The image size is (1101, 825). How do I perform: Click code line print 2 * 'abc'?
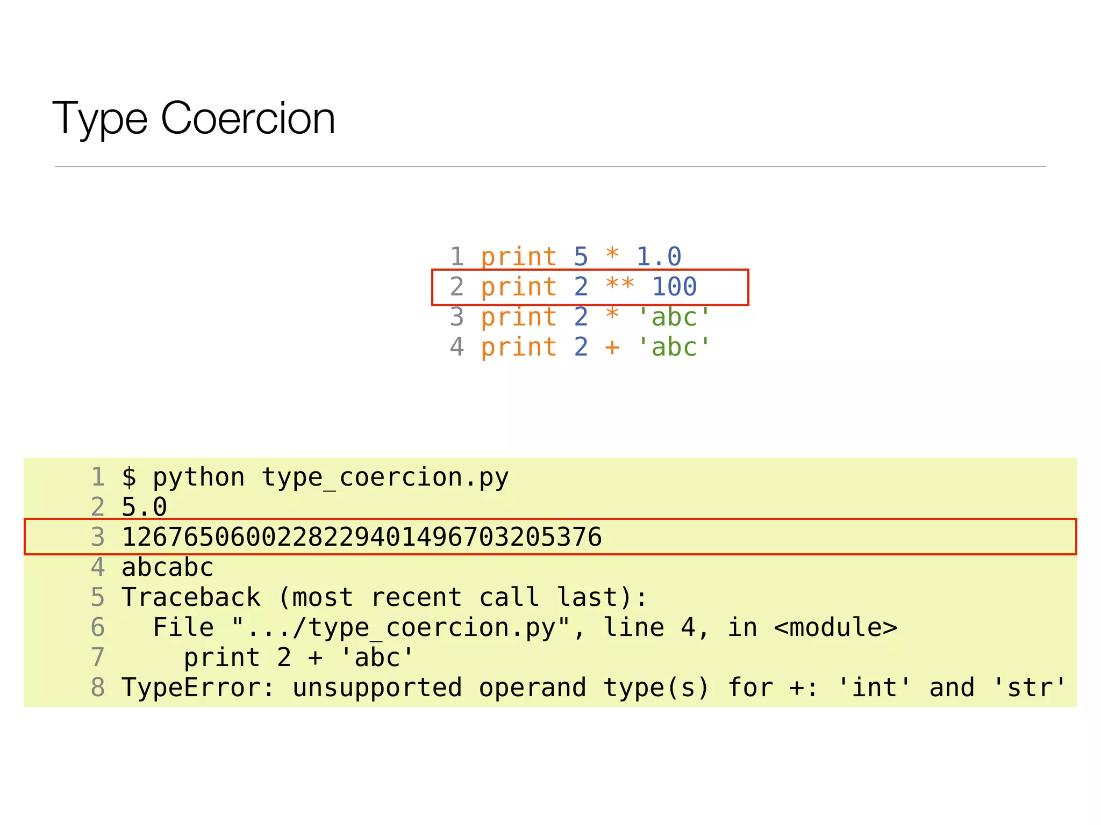coord(595,317)
